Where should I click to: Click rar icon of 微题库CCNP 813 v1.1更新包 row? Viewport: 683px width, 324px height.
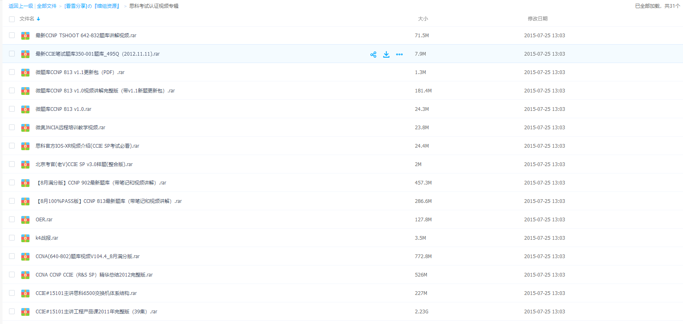click(x=25, y=72)
